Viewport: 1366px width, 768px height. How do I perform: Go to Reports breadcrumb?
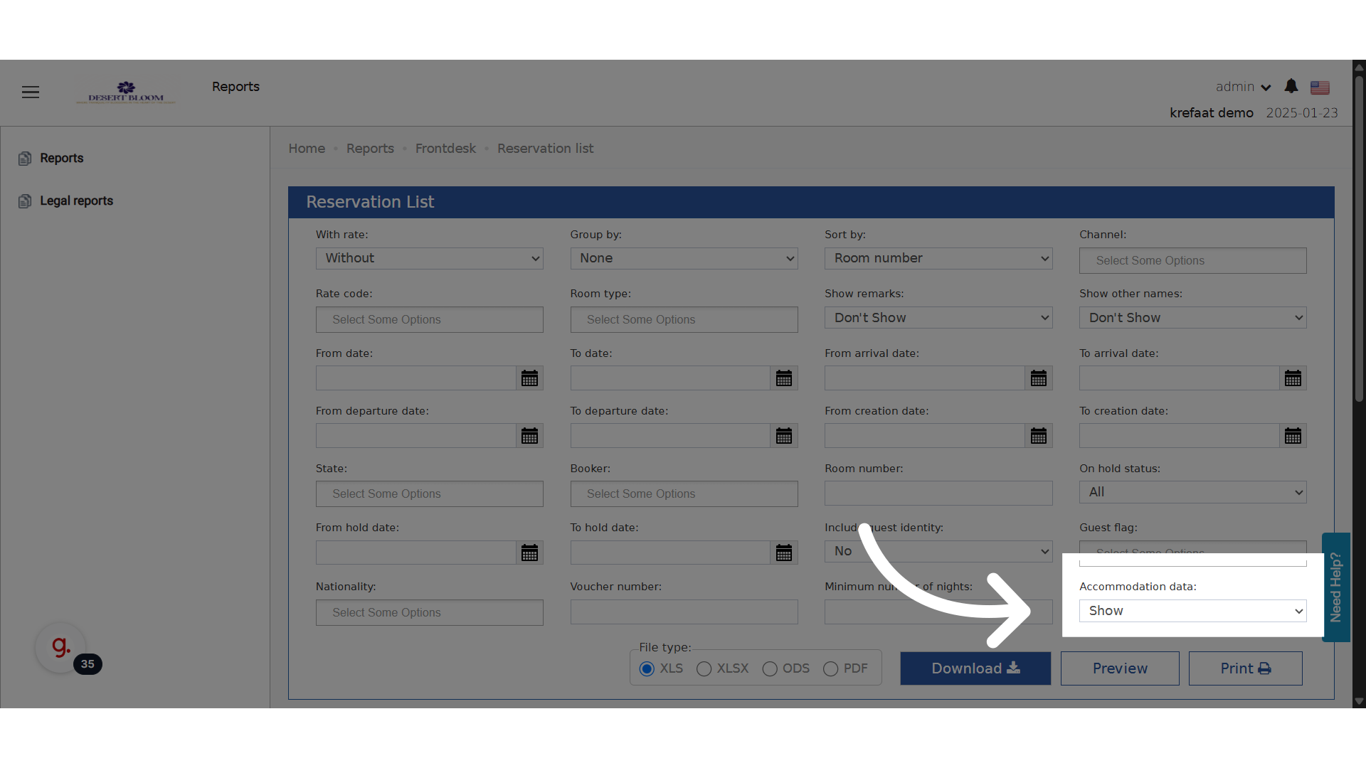pyautogui.click(x=370, y=149)
